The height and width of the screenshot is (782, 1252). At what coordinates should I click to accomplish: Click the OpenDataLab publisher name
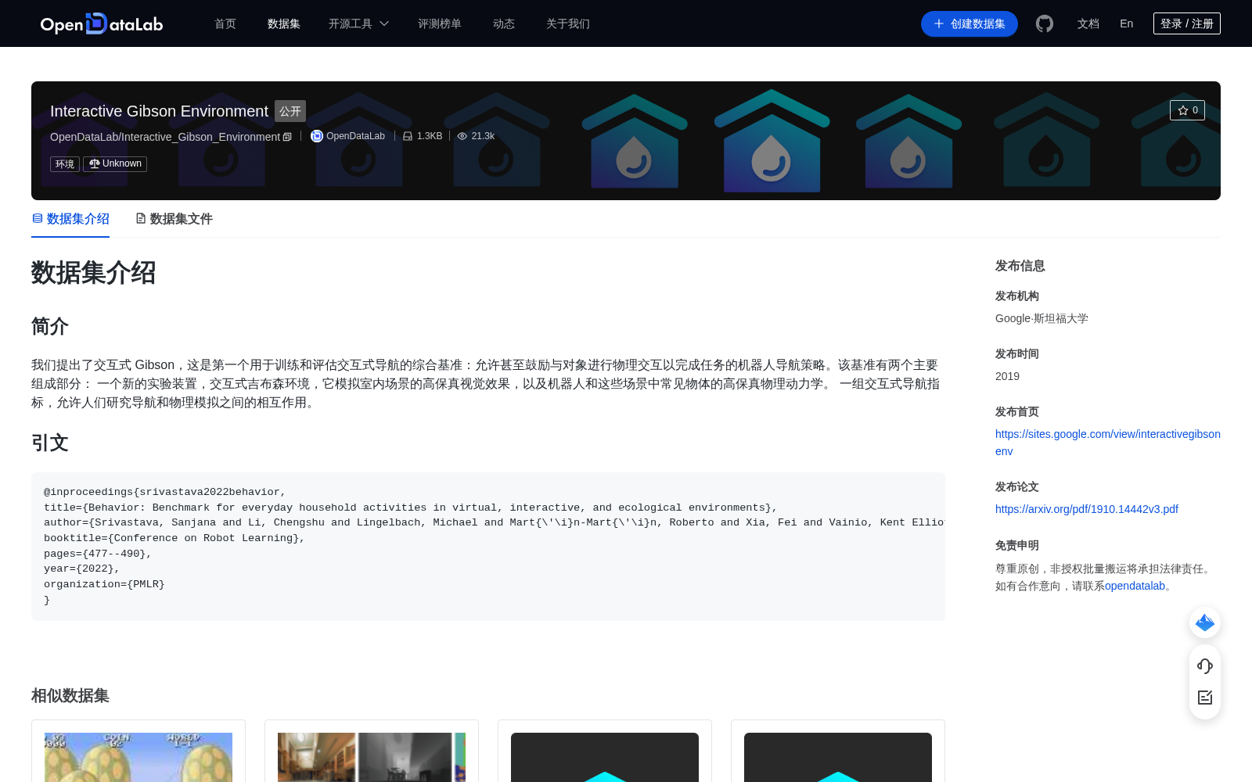pos(355,136)
